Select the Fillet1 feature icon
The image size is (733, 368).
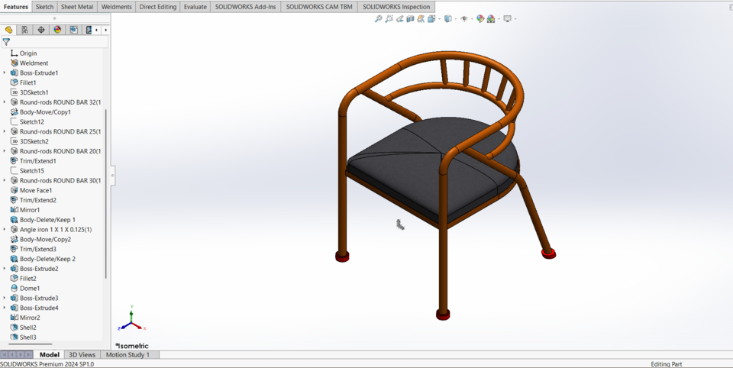(14, 82)
